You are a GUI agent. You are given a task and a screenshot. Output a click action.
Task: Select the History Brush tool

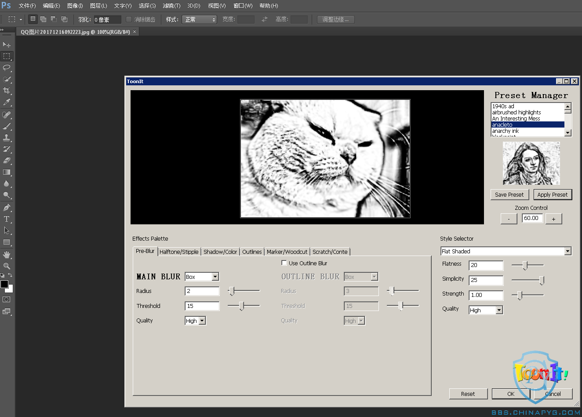tap(7, 149)
